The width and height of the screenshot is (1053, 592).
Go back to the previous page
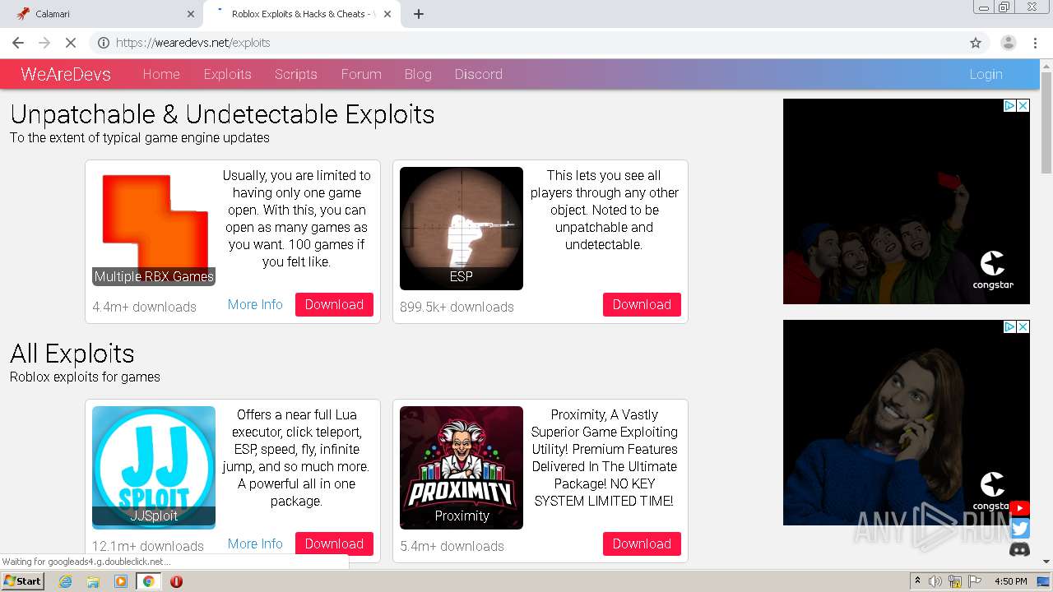coord(18,43)
